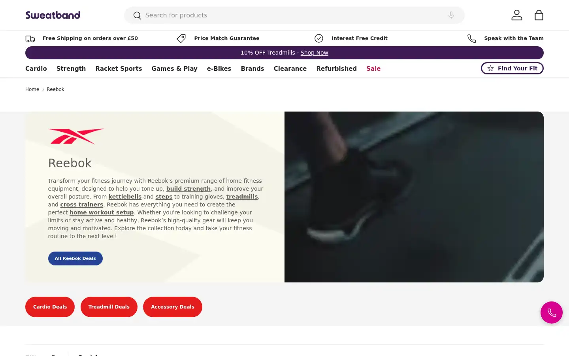Click the checkmark circle icon
The image size is (569, 356).
[319, 38]
